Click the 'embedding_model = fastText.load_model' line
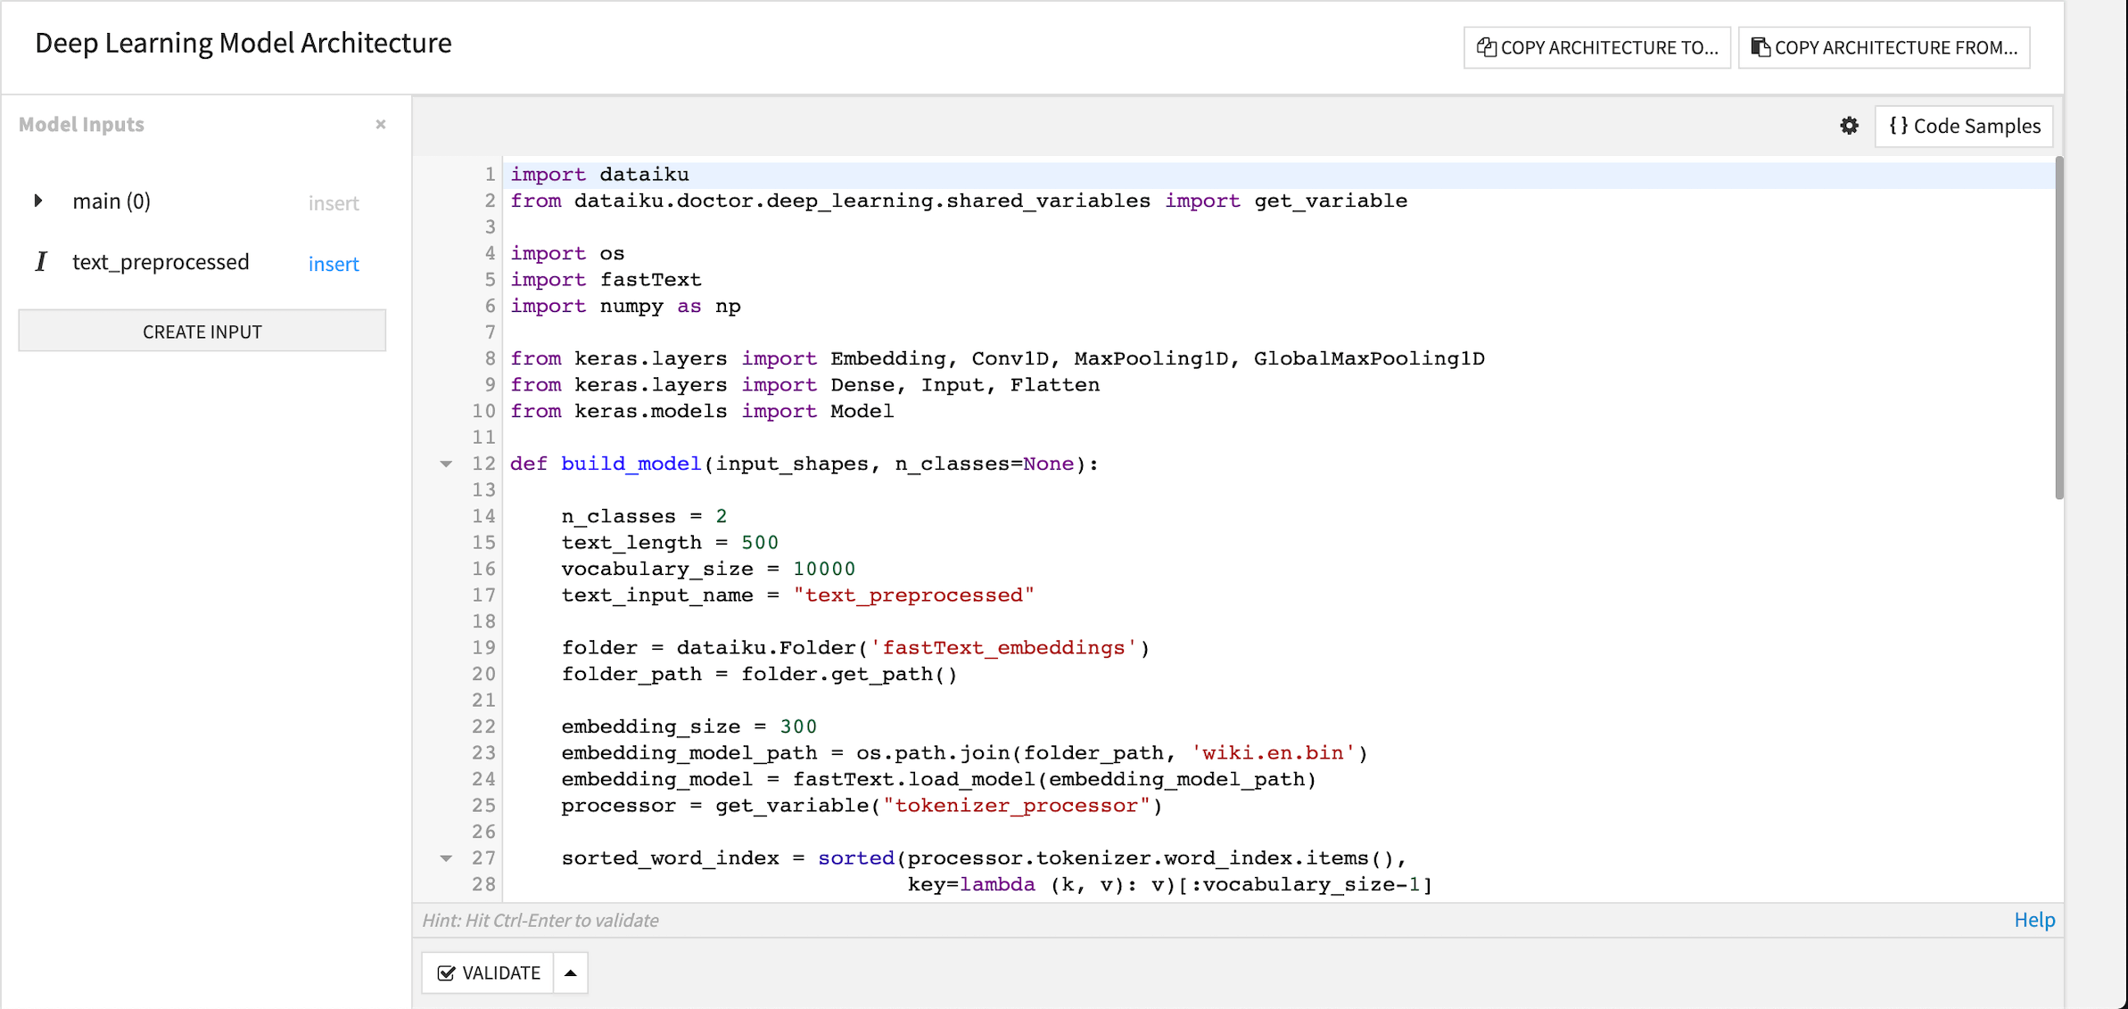Screen dimensions: 2128x1009 point(938,779)
